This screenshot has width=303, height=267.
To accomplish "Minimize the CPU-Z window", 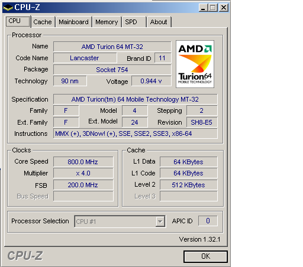I will [203, 8].
